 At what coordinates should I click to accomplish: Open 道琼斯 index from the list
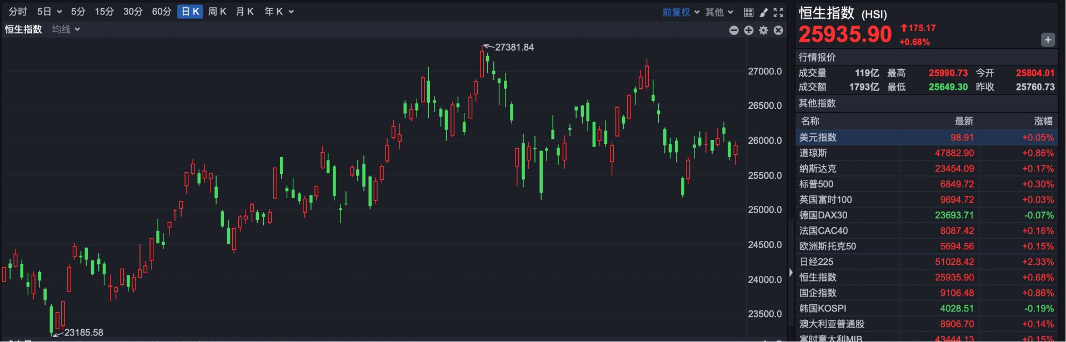point(813,153)
